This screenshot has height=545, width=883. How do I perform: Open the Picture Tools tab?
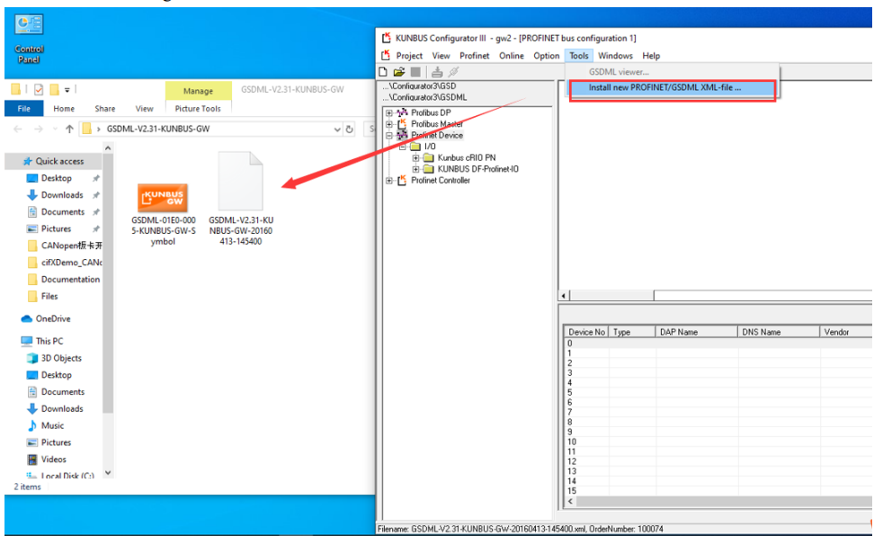198,109
